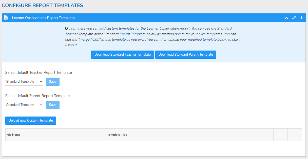This screenshot has height=159, width=308.
Task: Save the default Parent Report Template
Action: [x=53, y=105]
